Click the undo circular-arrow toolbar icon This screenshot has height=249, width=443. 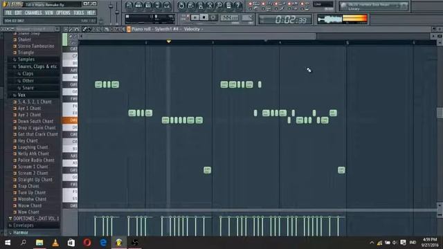click(181, 6)
